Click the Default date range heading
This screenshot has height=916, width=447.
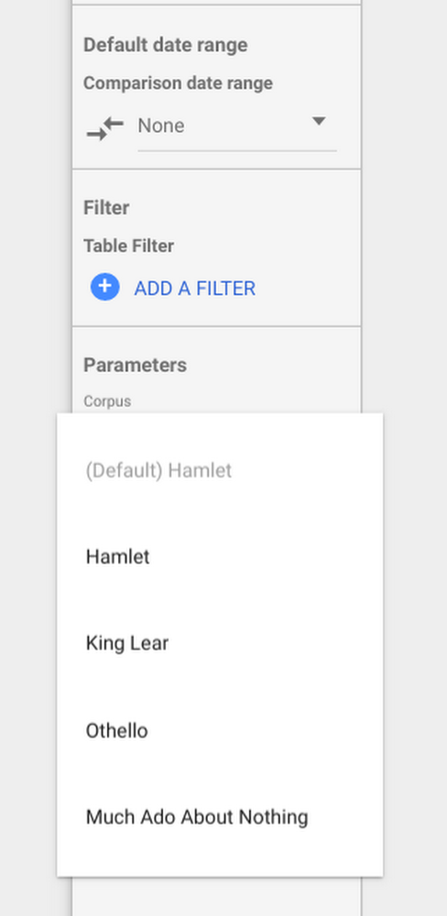click(x=166, y=45)
